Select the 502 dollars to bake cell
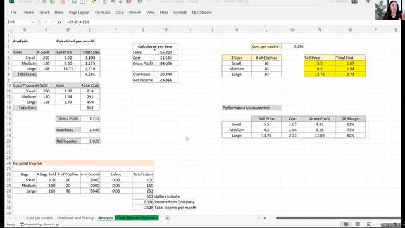The image size is (405, 228). click(143, 197)
